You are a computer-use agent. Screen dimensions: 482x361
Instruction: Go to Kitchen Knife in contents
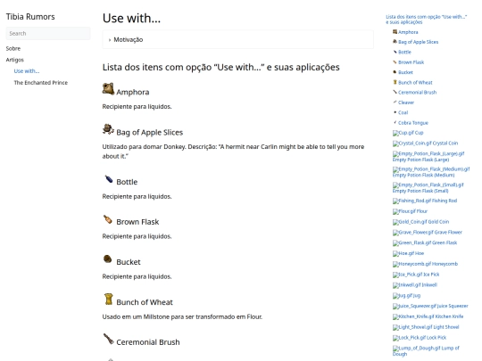(x=428, y=316)
